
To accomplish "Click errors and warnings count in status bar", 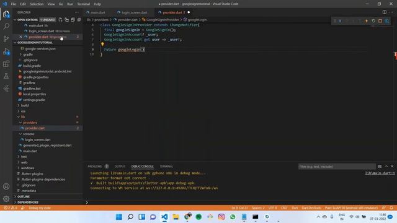I will (x=11, y=208).
